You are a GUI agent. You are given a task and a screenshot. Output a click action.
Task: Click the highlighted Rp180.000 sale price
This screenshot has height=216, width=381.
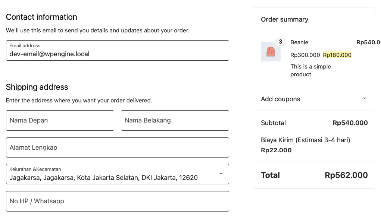coord(337,55)
